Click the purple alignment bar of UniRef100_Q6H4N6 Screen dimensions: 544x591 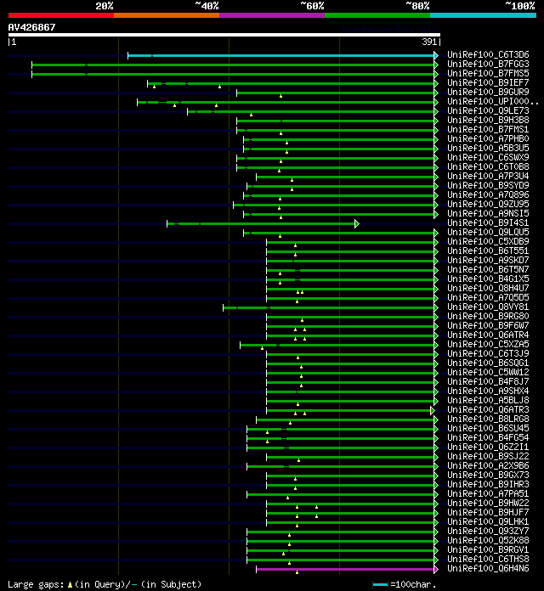(x=345, y=569)
